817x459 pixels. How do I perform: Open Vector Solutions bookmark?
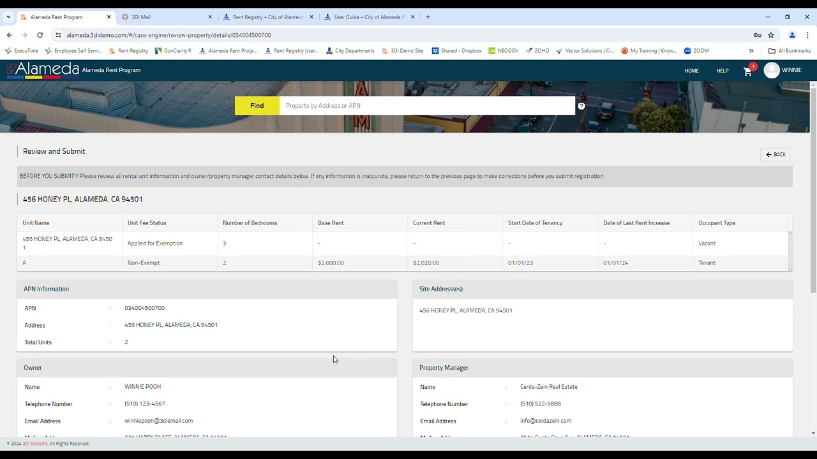[585, 51]
